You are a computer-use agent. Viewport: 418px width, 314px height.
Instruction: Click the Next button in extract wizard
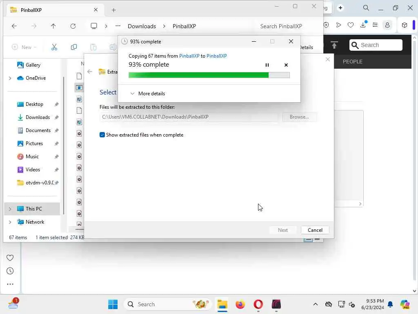pos(282,230)
